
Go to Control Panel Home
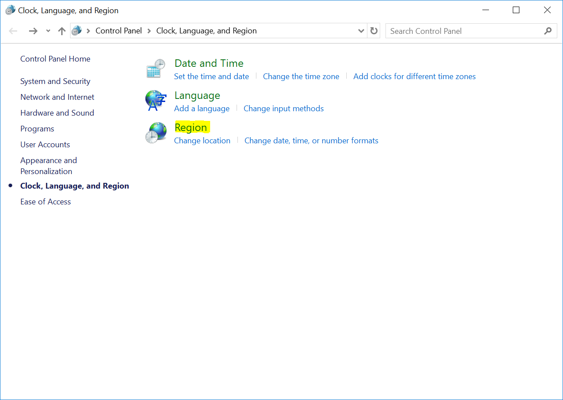(55, 59)
